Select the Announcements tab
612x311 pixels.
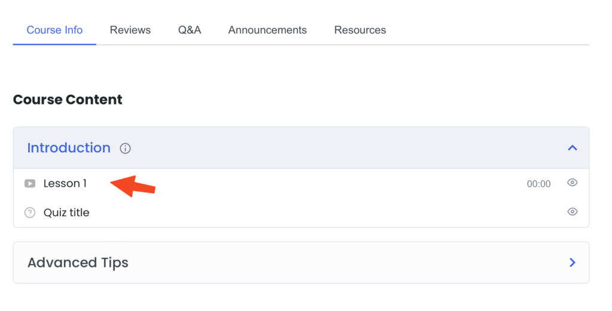[267, 30]
